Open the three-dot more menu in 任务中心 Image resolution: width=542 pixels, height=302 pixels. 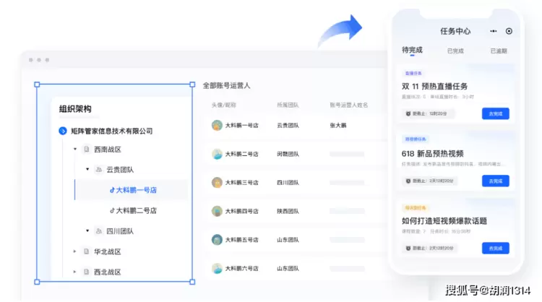click(x=494, y=32)
